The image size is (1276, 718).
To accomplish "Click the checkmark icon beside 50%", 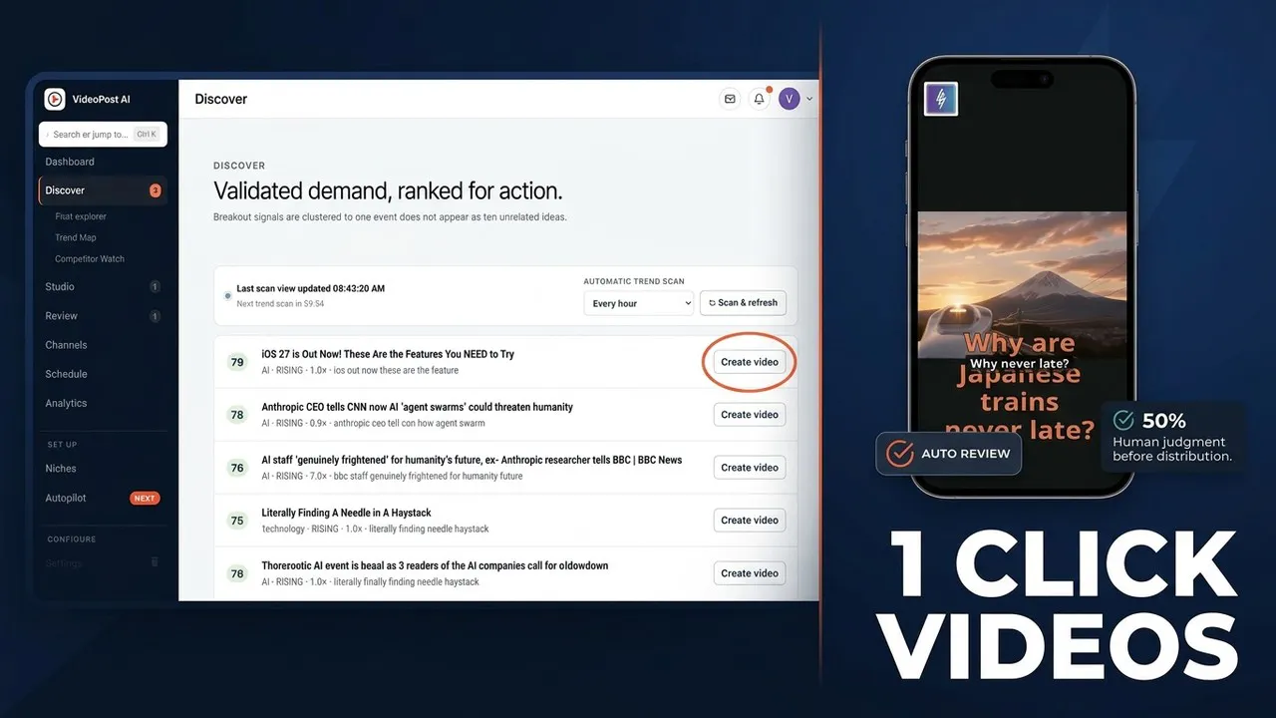I will pyautogui.click(x=1123, y=420).
